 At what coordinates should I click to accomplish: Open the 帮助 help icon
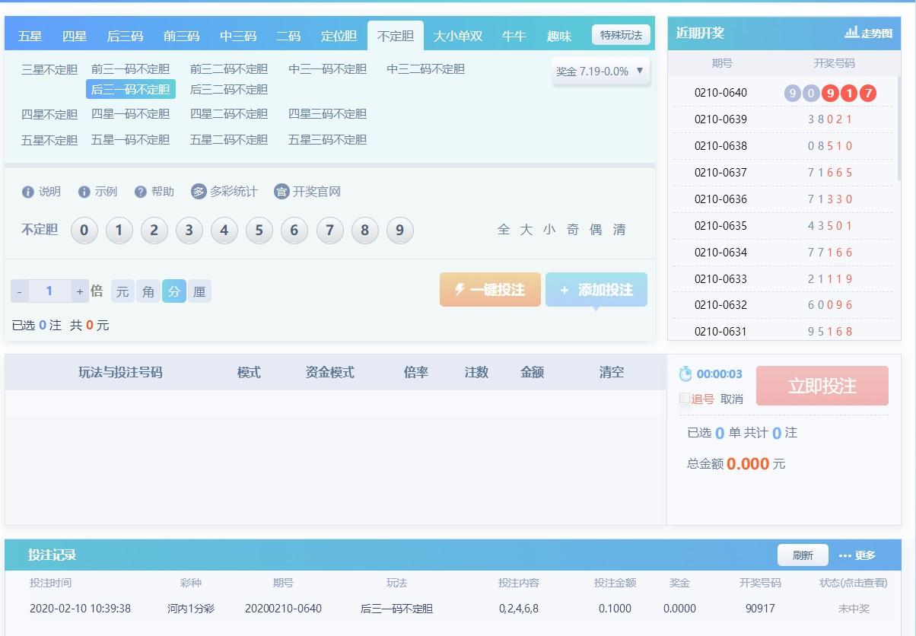click(x=141, y=192)
